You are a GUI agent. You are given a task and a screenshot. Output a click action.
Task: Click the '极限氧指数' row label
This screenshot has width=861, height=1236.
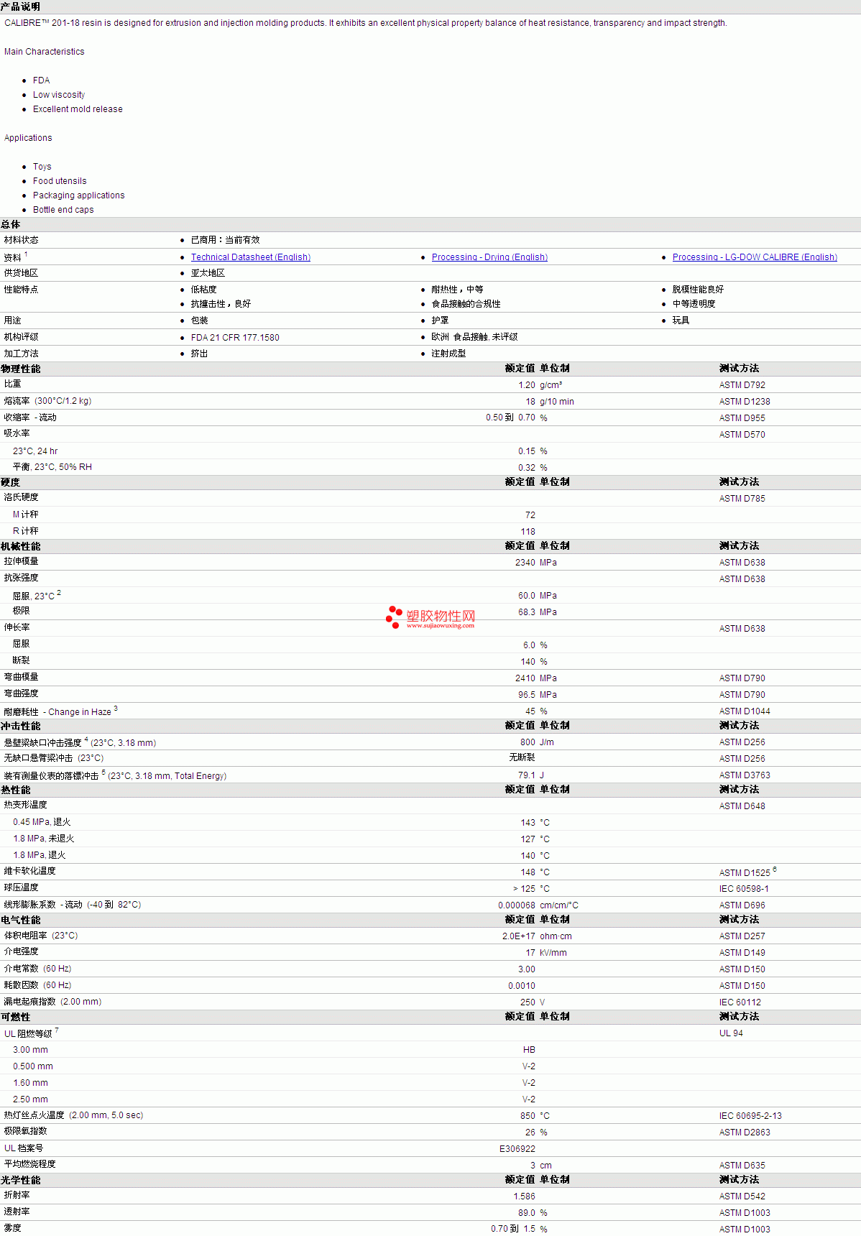click(x=25, y=1132)
